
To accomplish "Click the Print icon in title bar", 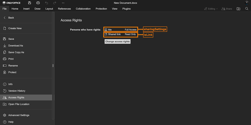I will tap(38, 3).
